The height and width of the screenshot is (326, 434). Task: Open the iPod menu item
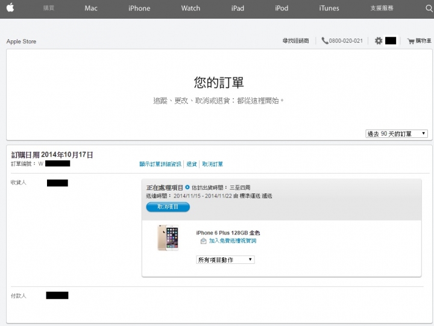pyautogui.click(x=281, y=8)
